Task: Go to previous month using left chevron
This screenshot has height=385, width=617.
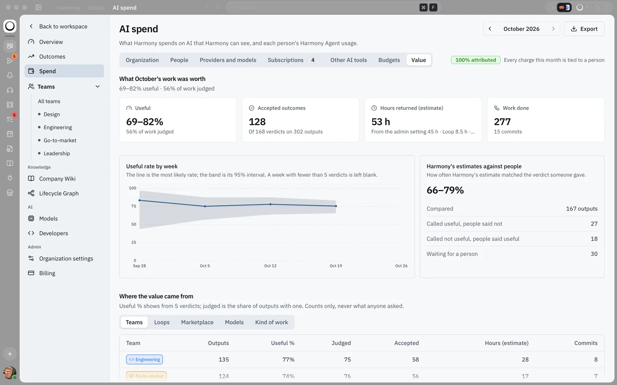Action: click(x=490, y=29)
